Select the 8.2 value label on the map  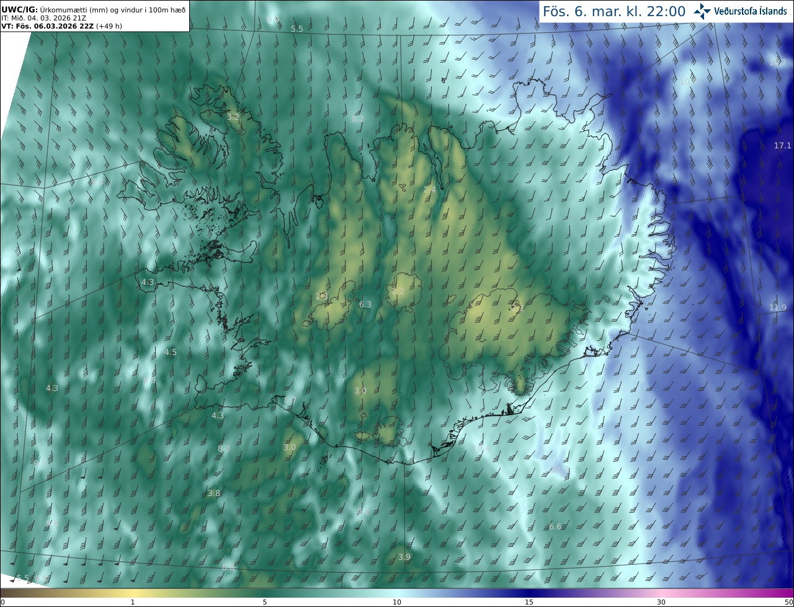tap(358, 119)
